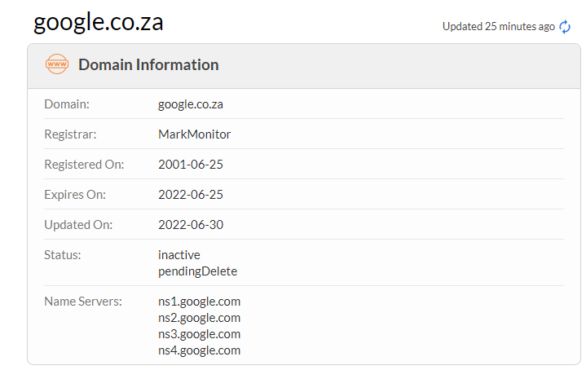The height and width of the screenshot is (370, 586).
Task: Click the google.co.za domain value in table
Action: click(x=191, y=104)
